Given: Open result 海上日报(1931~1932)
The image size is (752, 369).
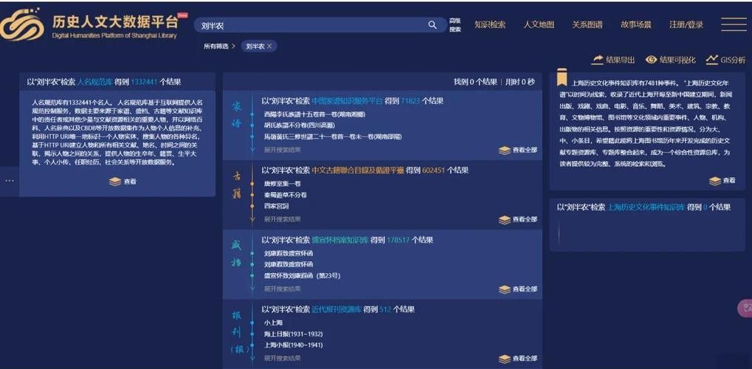Looking at the screenshot, I should (x=293, y=334).
